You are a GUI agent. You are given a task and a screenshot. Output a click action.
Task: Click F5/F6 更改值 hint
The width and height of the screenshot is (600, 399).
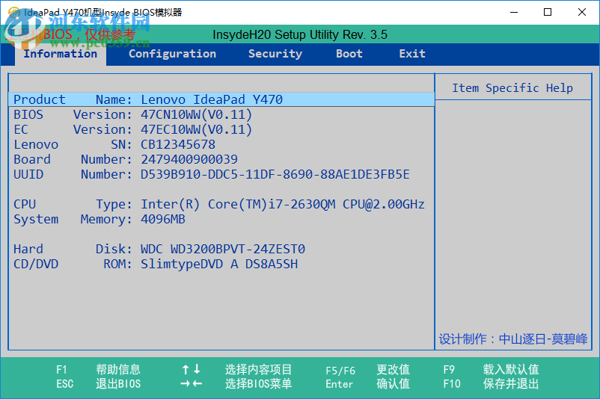[368, 370]
